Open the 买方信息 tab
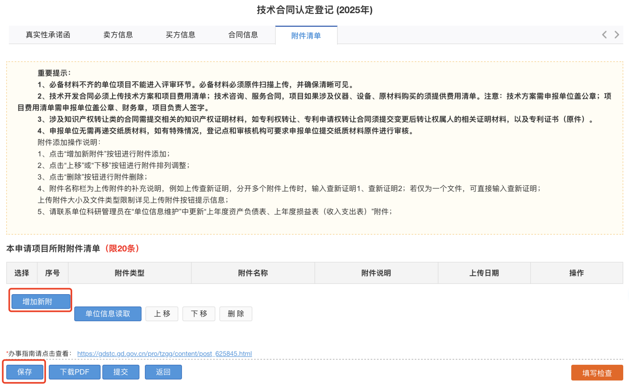Screen dimensions: 629x391 180,35
